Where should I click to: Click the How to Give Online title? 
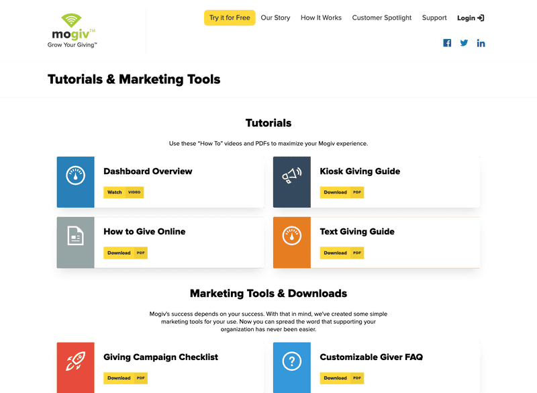(144, 232)
